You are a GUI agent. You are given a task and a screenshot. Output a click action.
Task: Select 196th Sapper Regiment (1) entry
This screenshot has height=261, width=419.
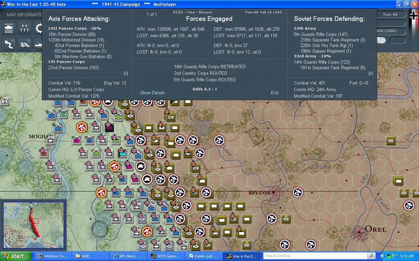pyautogui.click(x=326, y=51)
